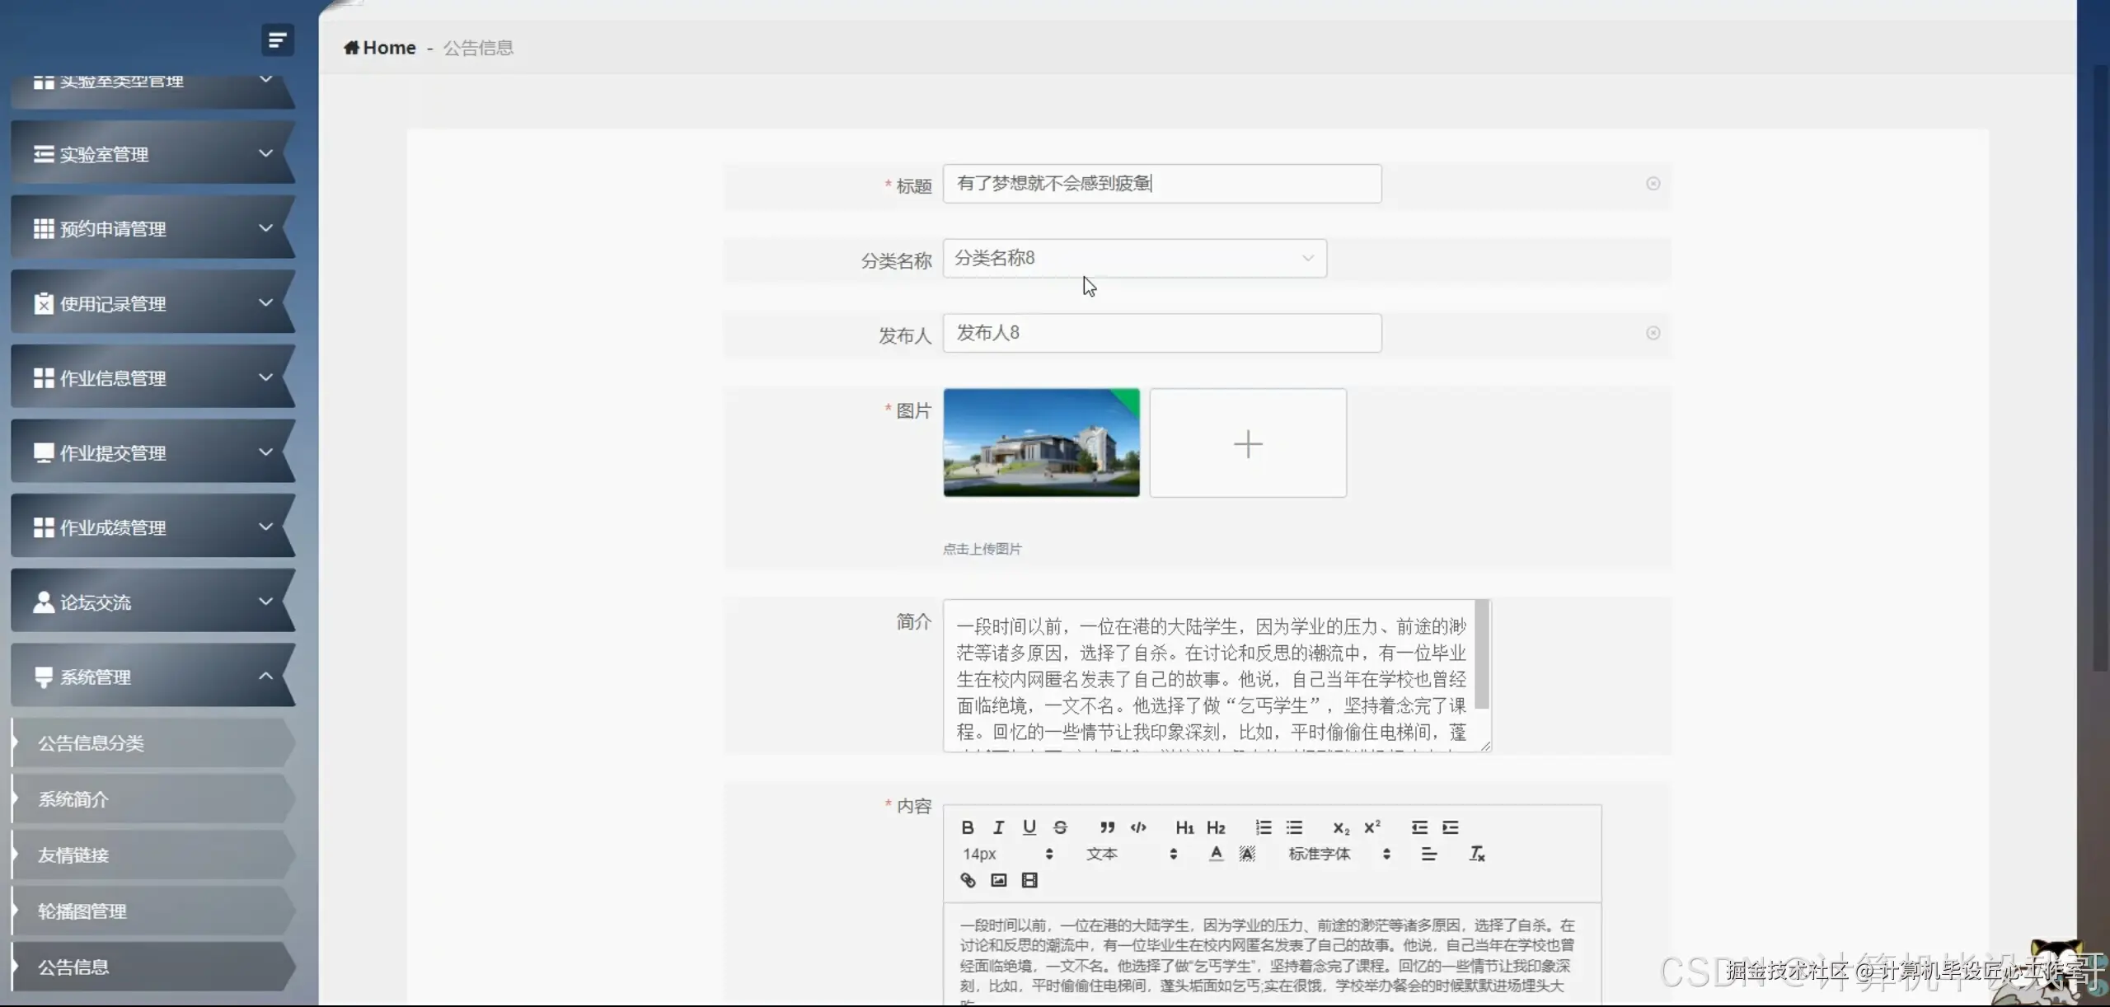Apply superscript formatting to the content
2110x1007 pixels.
[1371, 827]
